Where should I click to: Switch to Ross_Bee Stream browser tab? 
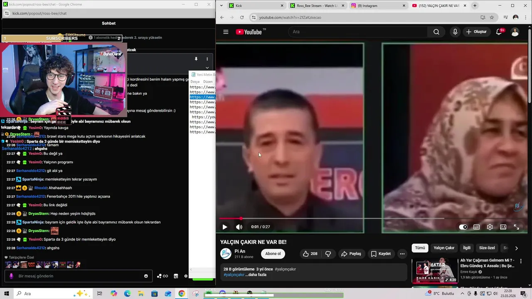click(318, 6)
